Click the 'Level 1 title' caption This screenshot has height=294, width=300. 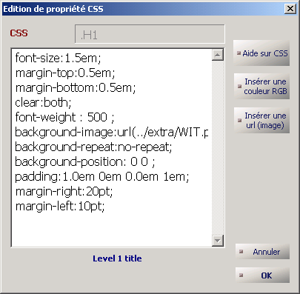[117, 258]
